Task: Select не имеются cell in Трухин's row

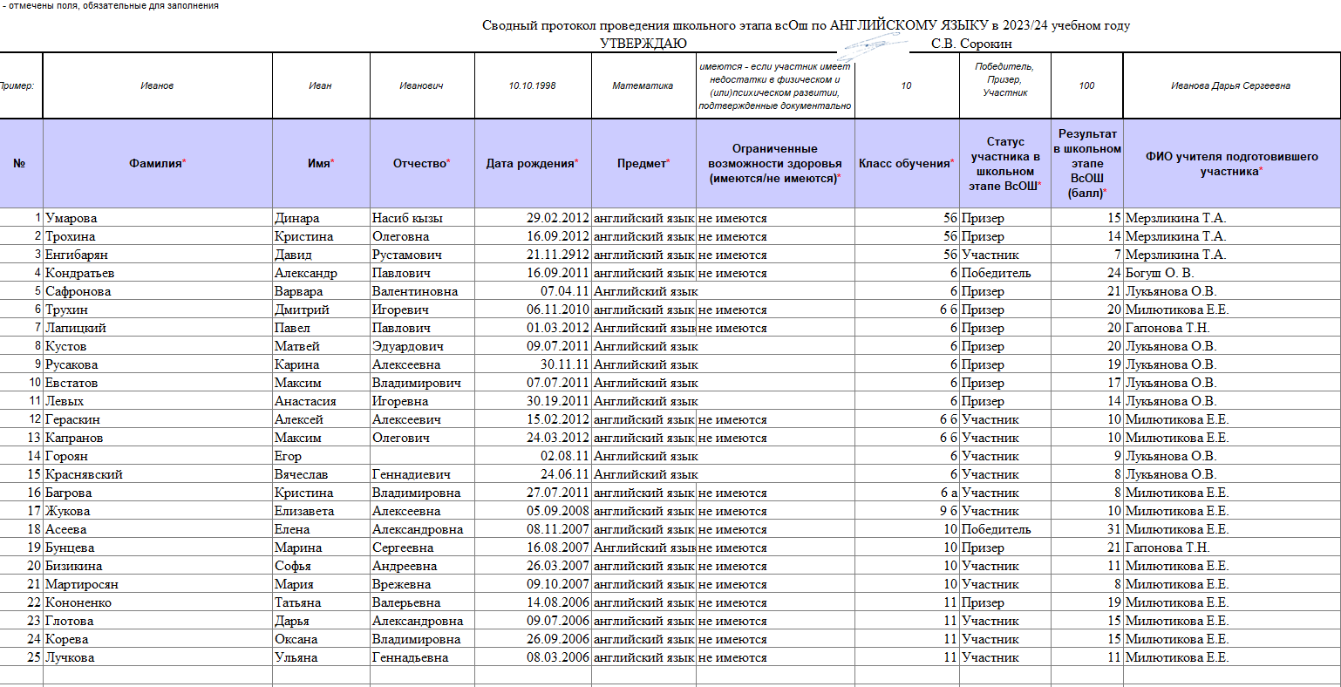Action: [x=775, y=309]
